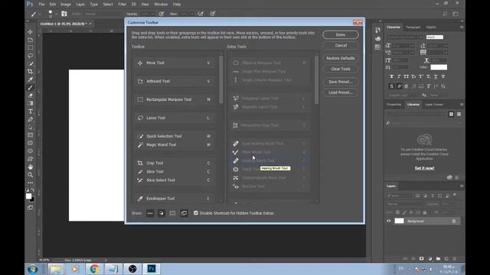Open File Explorer from the taskbar
Screen dimensions: 490x275
tap(56, 268)
